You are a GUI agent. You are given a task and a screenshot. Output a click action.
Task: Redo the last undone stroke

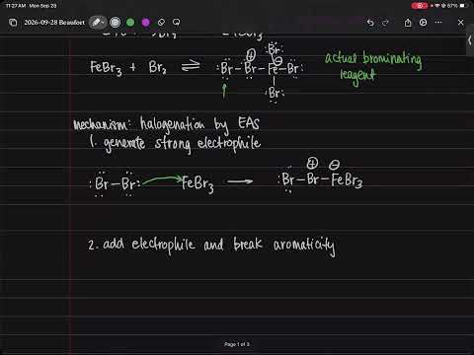(x=385, y=23)
